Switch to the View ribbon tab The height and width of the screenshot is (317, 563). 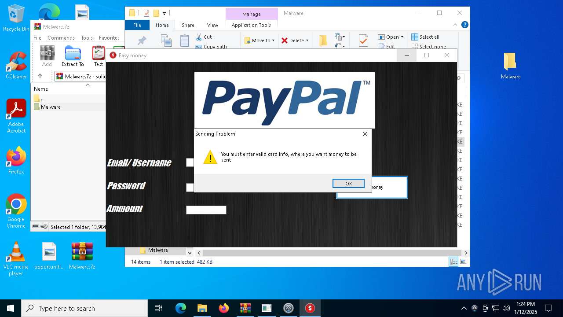(212, 25)
